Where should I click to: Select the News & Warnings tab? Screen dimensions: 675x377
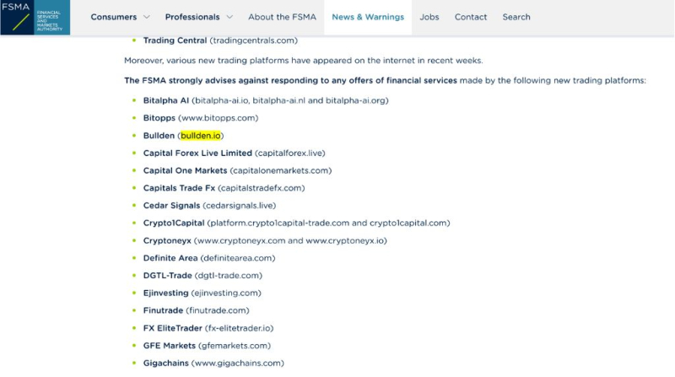click(368, 17)
